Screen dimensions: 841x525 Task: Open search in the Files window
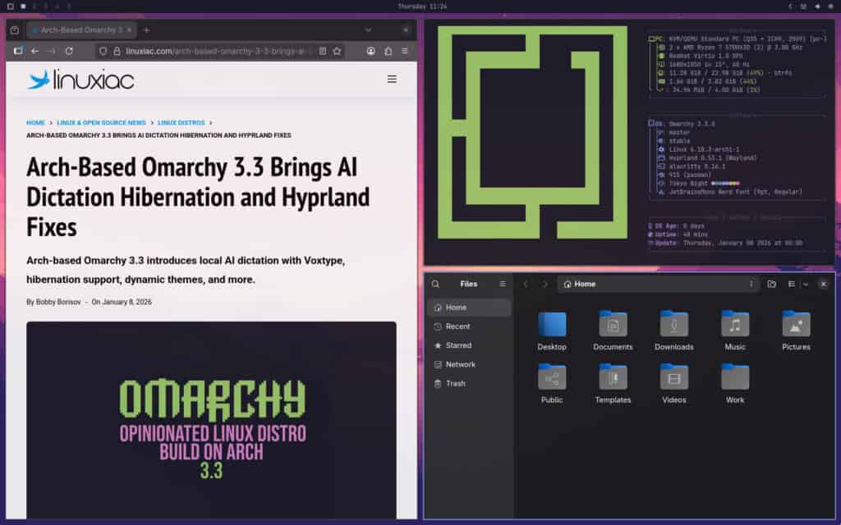click(435, 284)
